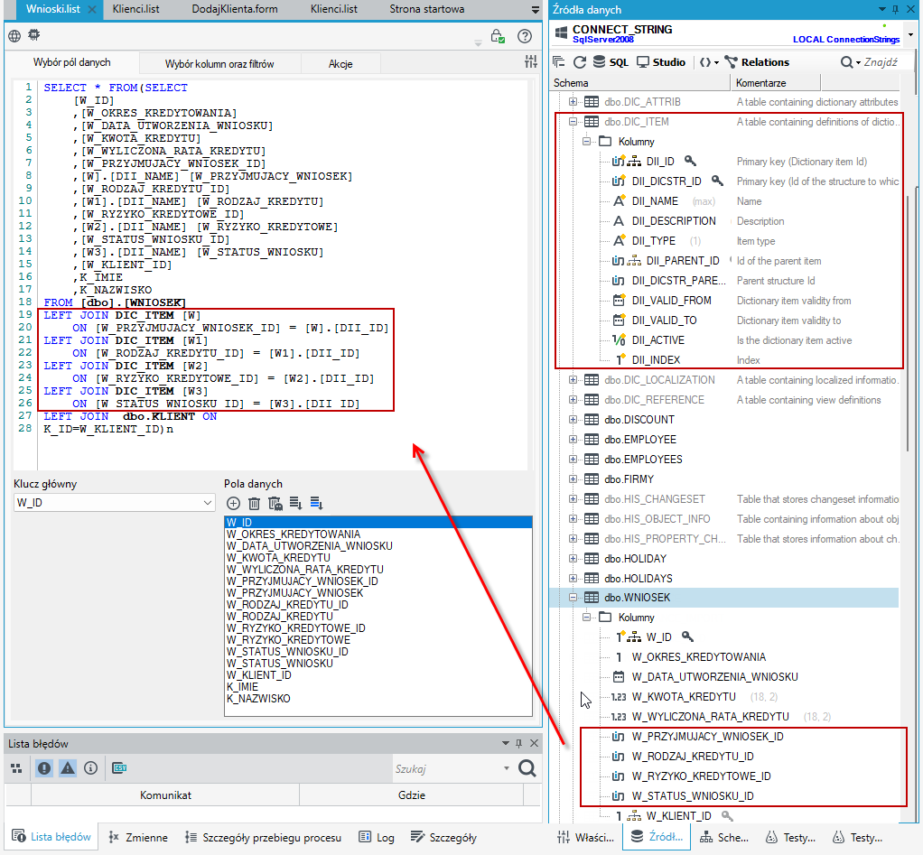Open Szczegóły przebiegu procesu panel
923x855 pixels.
tap(263, 837)
